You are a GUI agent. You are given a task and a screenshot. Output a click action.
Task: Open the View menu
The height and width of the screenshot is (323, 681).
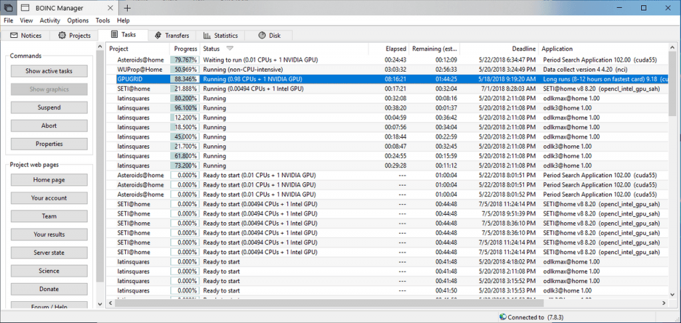(x=27, y=21)
